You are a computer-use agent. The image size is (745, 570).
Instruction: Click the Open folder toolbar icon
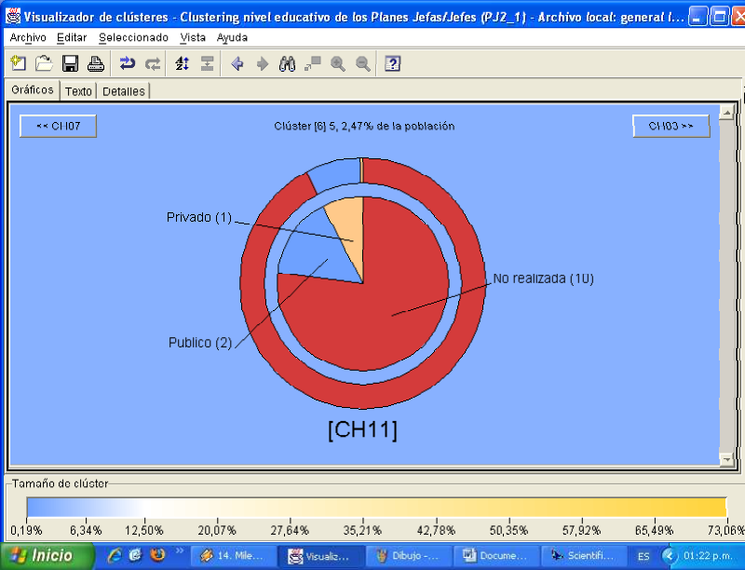(x=44, y=63)
